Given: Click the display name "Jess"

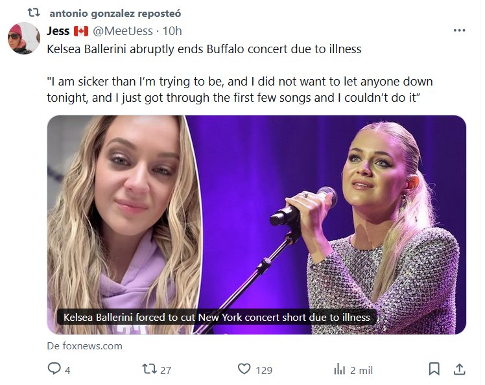Looking at the screenshot, I should [58, 31].
